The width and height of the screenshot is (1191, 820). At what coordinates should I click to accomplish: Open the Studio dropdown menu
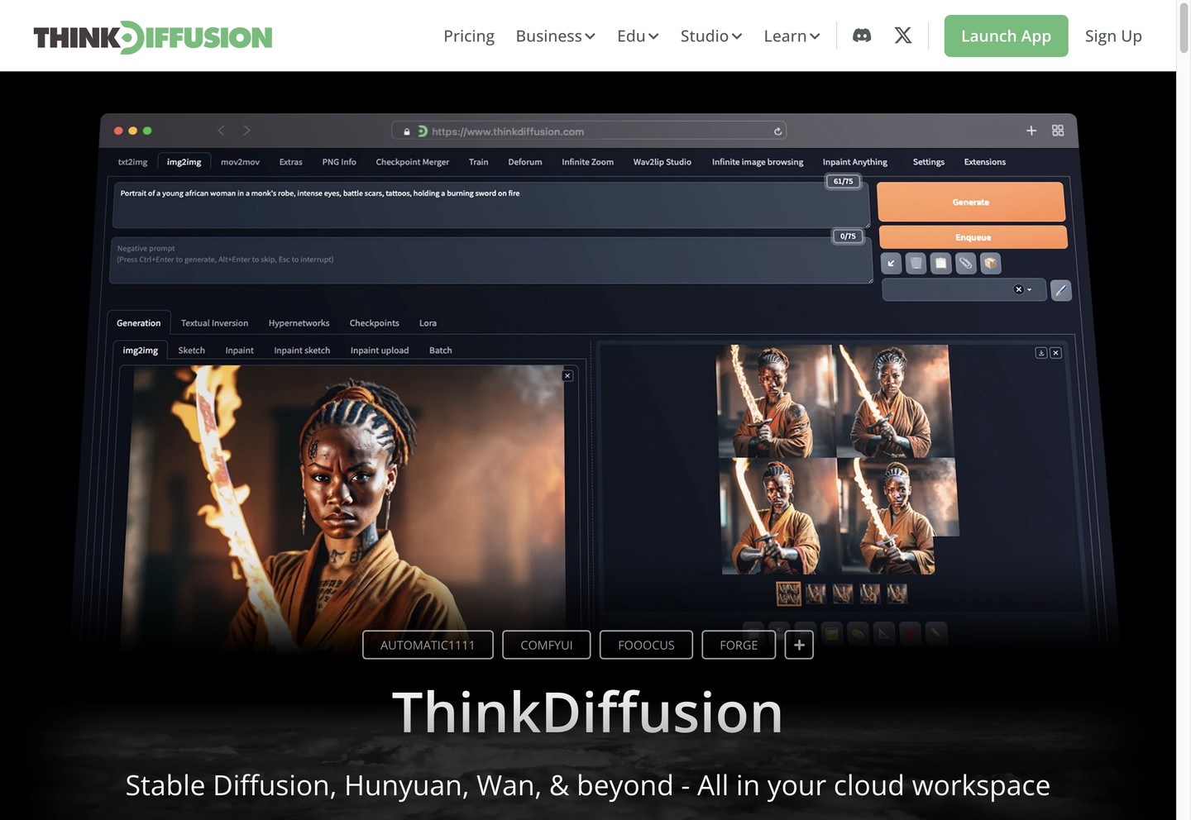pyautogui.click(x=710, y=36)
